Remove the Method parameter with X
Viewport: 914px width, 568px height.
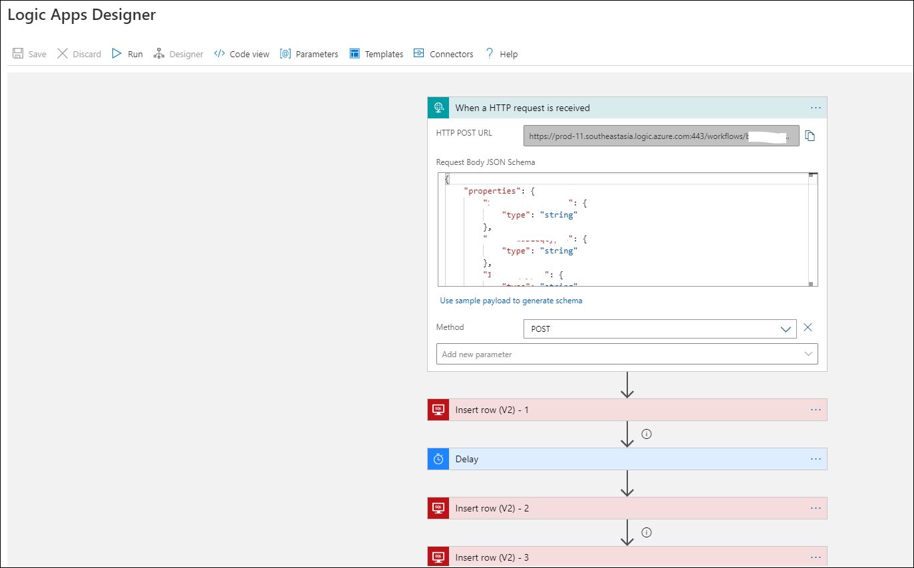click(x=808, y=327)
